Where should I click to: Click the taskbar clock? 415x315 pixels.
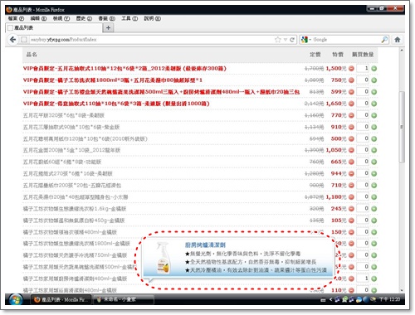point(389,299)
